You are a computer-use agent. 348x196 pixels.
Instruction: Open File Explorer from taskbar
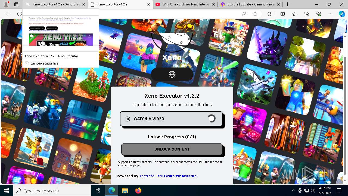click(x=125, y=191)
